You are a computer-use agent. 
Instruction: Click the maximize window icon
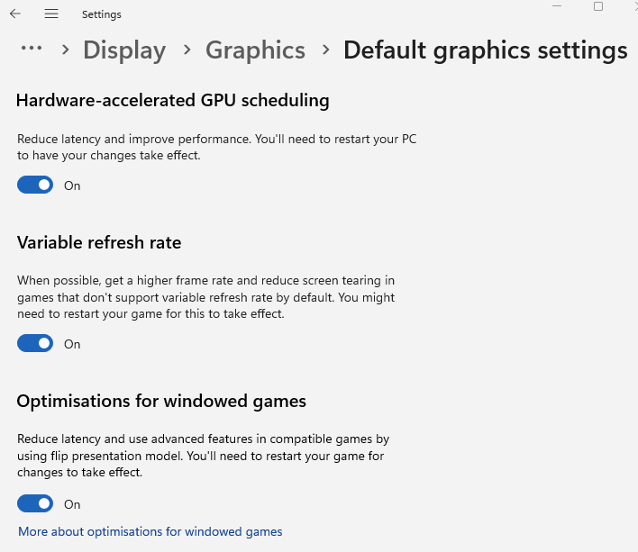click(598, 6)
